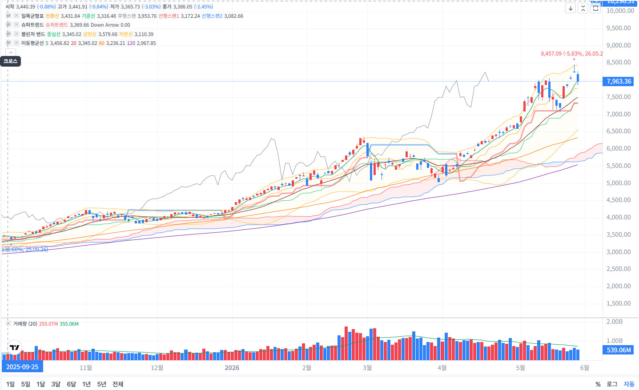
Task: Hide the 일목균형표 indicator with its eye icon
Action: 8,16
